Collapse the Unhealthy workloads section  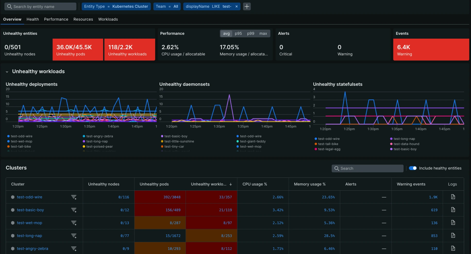[x=7, y=72]
